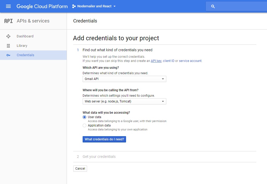Select the User data radio button
The image size is (267, 184).
(x=84, y=117)
